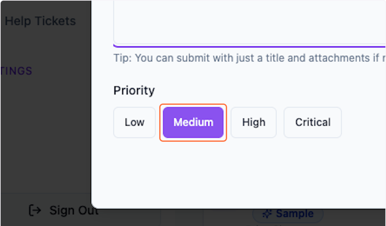
Task: Click the Help Tickets sidebar label
Action: [x=40, y=21]
